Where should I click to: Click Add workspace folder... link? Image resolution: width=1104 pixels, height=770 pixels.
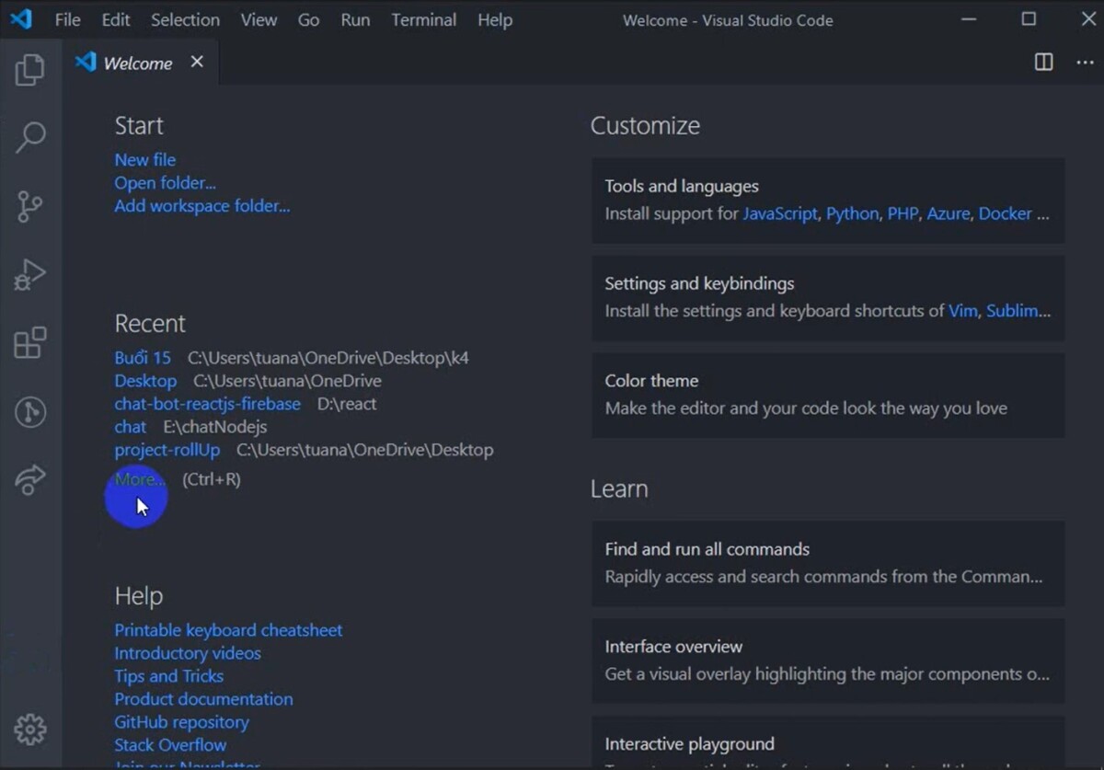[x=202, y=206]
